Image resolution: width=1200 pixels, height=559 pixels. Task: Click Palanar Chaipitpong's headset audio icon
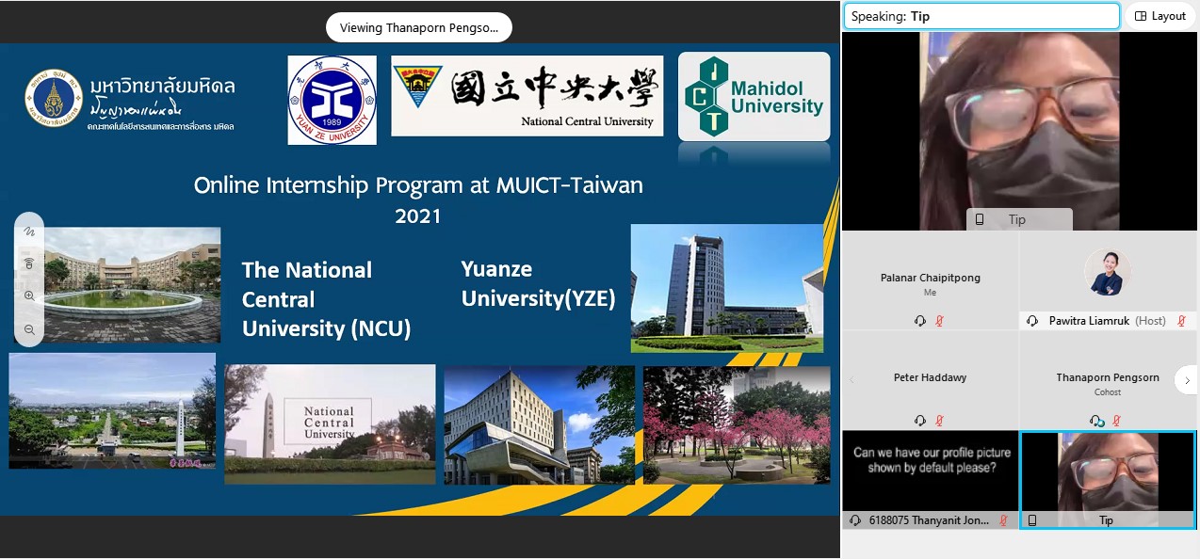[920, 321]
